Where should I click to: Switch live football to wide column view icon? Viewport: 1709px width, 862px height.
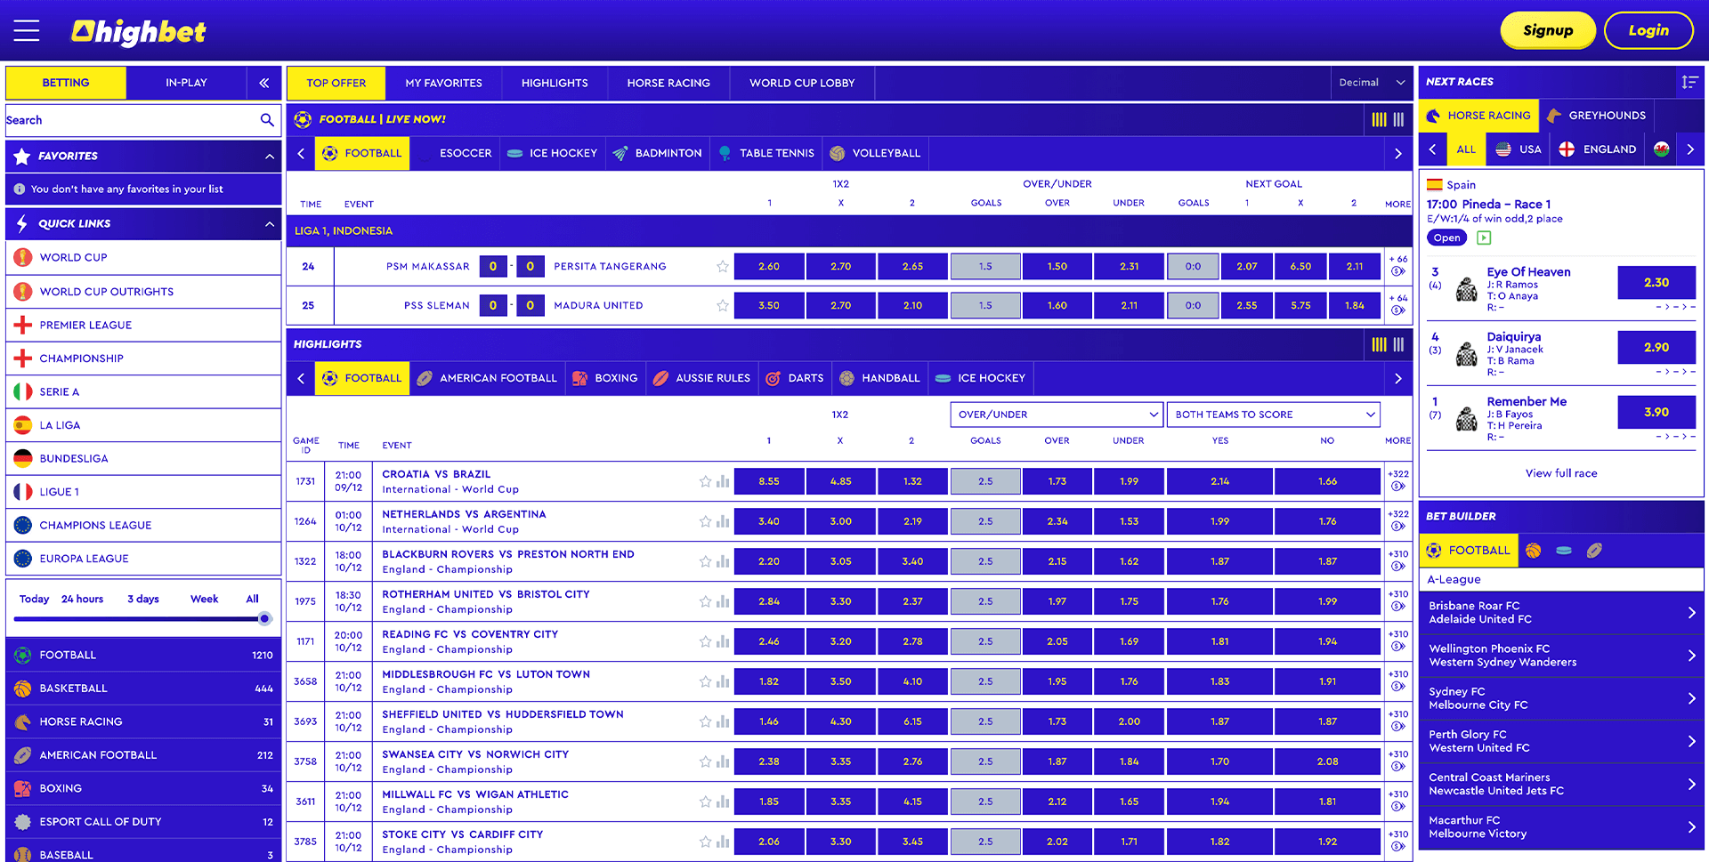coord(1379,119)
